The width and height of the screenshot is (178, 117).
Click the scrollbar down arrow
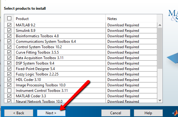(x=160, y=100)
